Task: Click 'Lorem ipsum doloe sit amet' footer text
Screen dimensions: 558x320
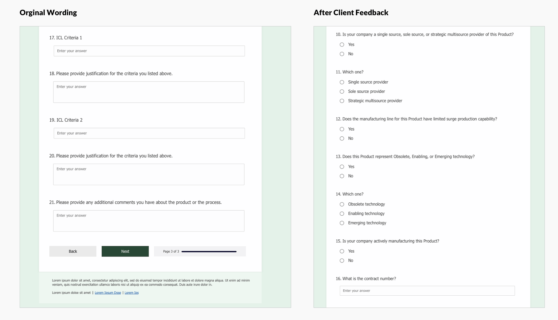Action: tap(71, 293)
